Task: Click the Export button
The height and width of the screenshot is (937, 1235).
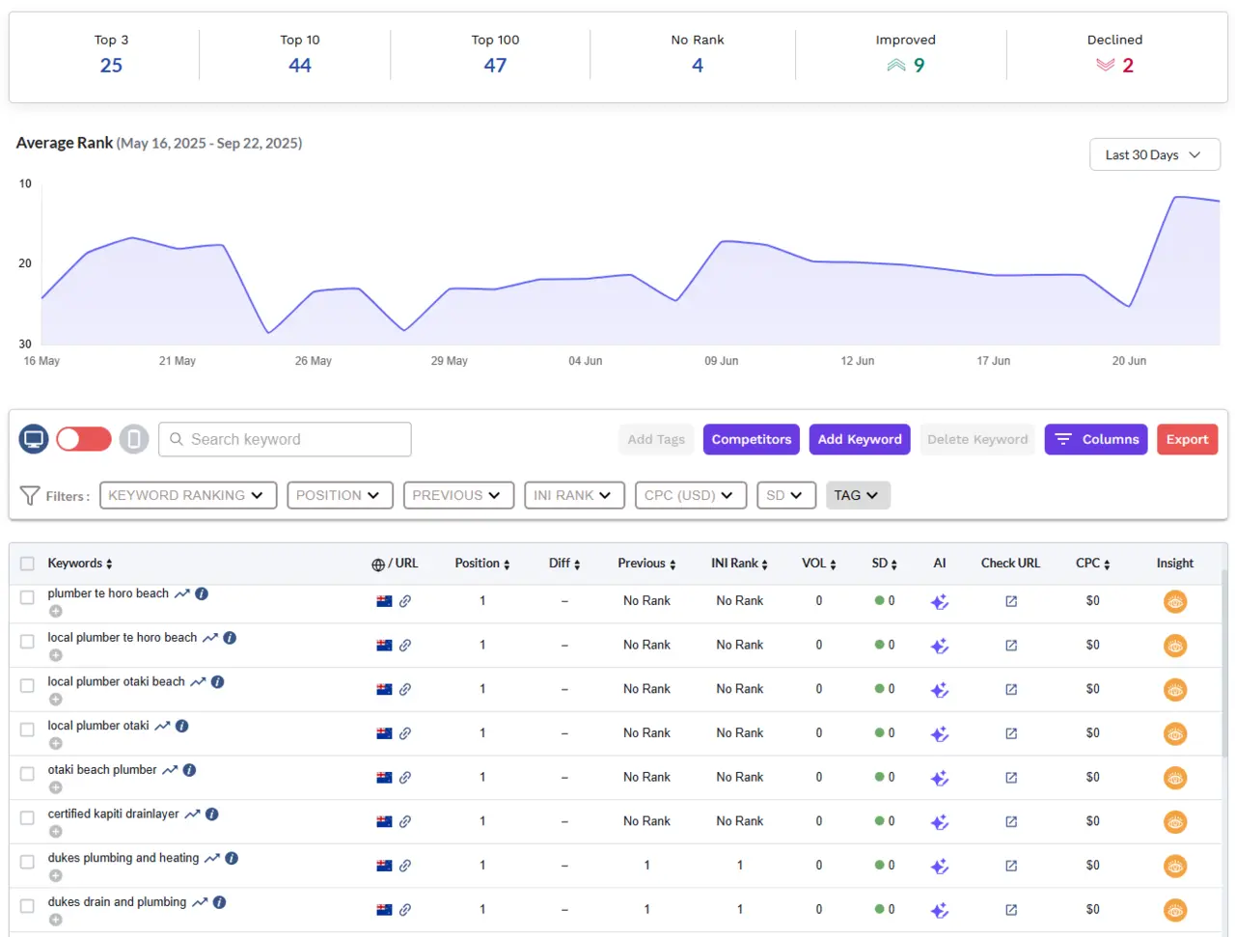Action: click(x=1187, y=438)
